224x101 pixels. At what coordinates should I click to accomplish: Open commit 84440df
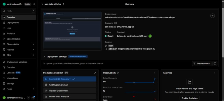(x=113, y=49)
